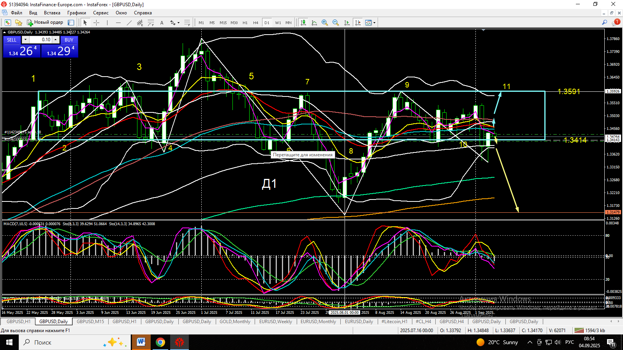Click the New Order button

click(x=45, y=23)
